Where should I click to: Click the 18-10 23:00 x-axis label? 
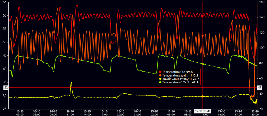pyautogui.click(x=137, y=112)
